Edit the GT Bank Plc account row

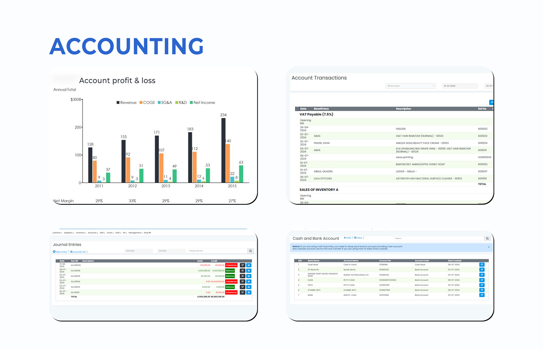coord(482,270)
